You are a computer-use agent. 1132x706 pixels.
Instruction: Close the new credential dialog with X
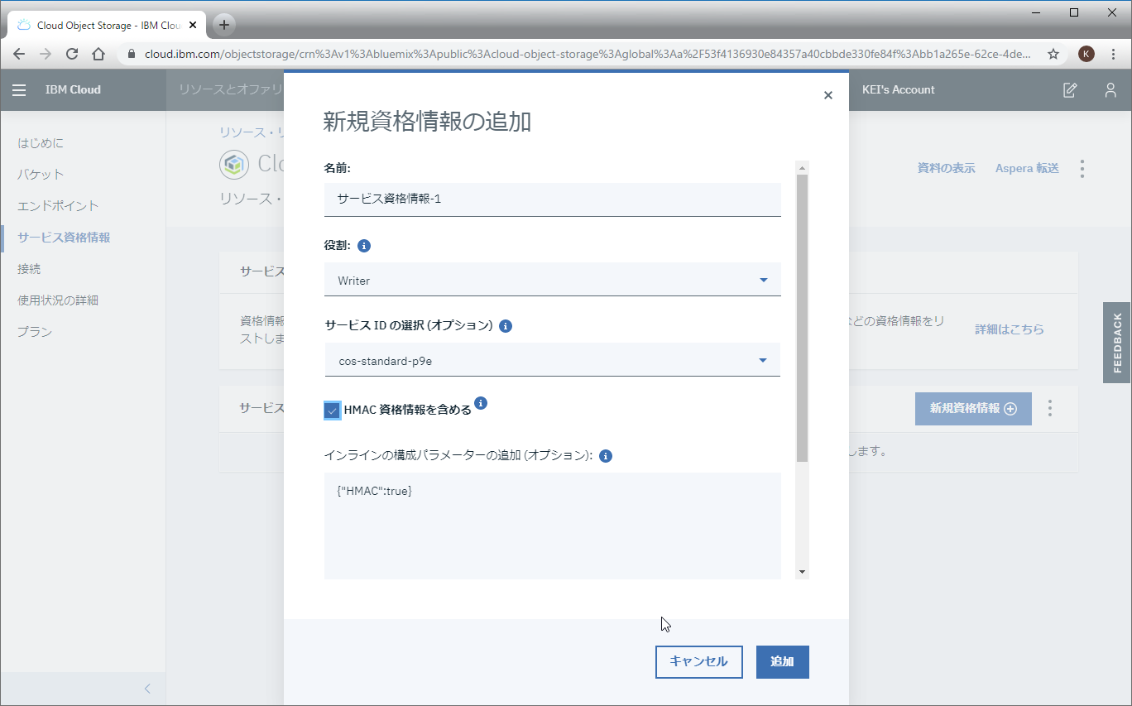click(827, 95)
